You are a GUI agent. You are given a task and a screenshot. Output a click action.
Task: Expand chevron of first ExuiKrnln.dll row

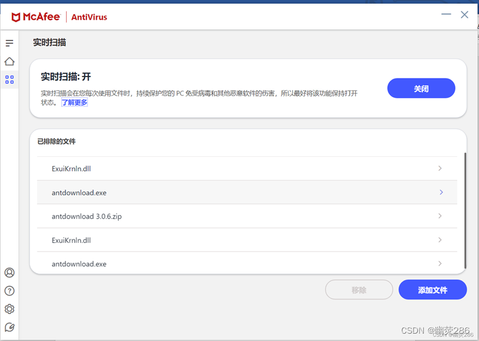(x=440, y=168)
